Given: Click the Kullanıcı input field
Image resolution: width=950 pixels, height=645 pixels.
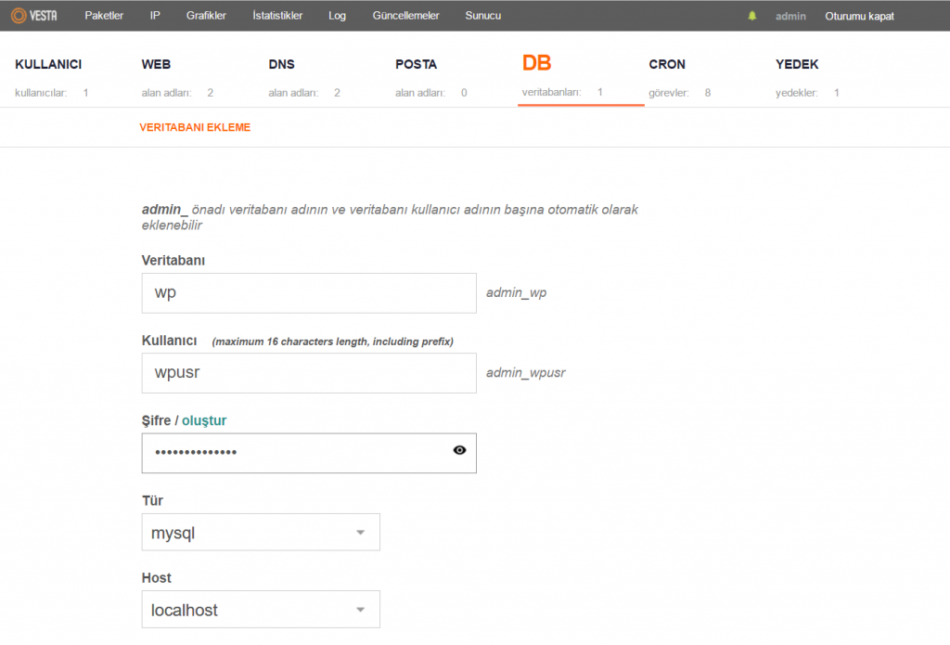Looking at the screenshot, I should coord(309,373).
